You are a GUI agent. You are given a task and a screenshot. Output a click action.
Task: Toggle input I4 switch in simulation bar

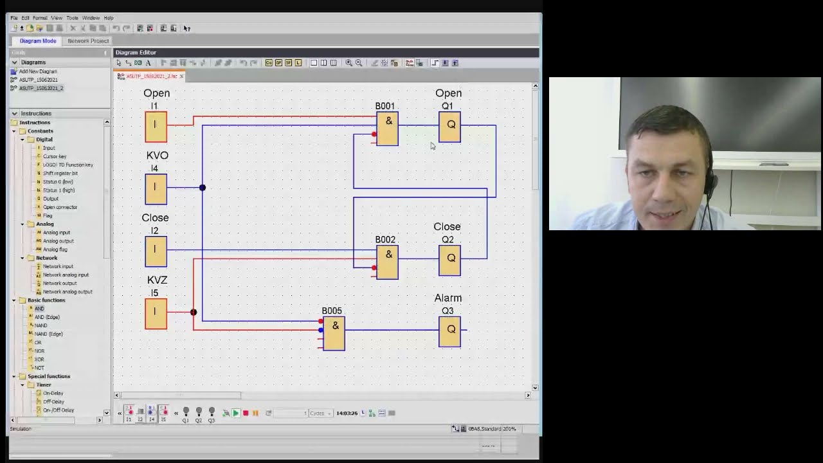click(152, 412)
